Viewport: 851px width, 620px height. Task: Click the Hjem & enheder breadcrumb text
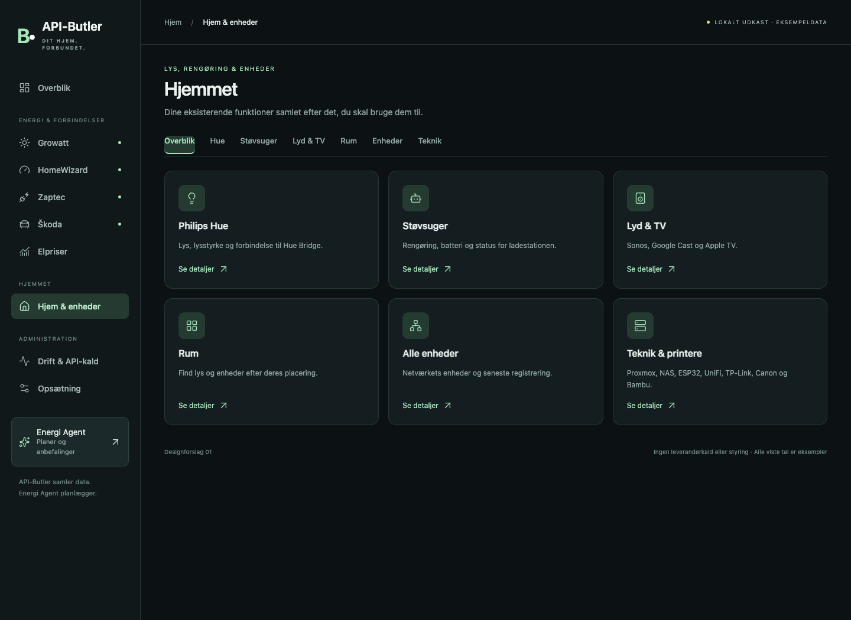(x=230, y=22)
